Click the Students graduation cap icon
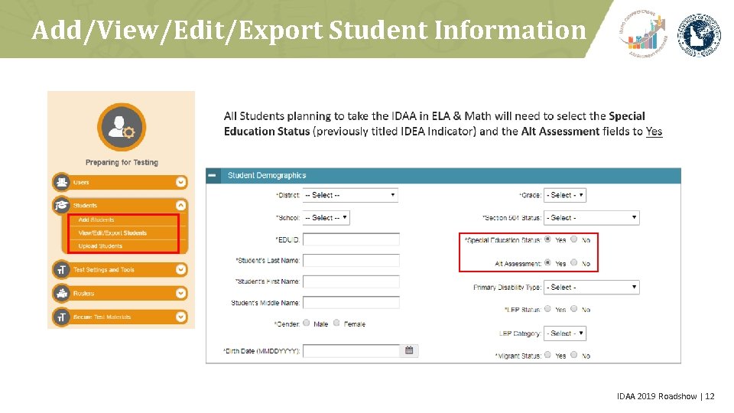Screen dimensions: 734x413 pyautogui.click(x=61, y=206)
